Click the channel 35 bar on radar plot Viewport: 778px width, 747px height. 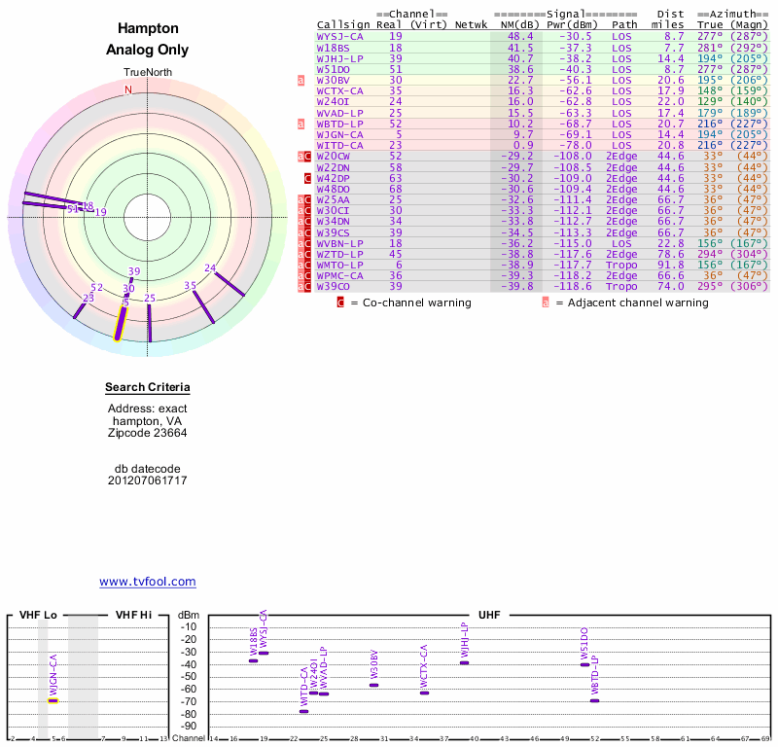[204, 305]
